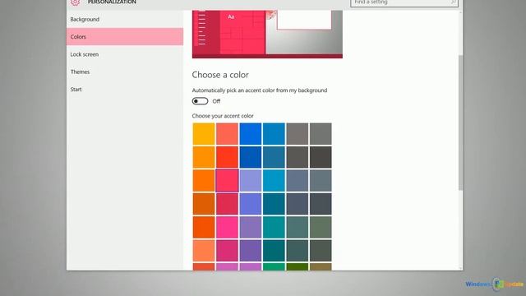Select the dark gray swatch, second row fifth column
The image size is (526, 296).
[298, 157]
